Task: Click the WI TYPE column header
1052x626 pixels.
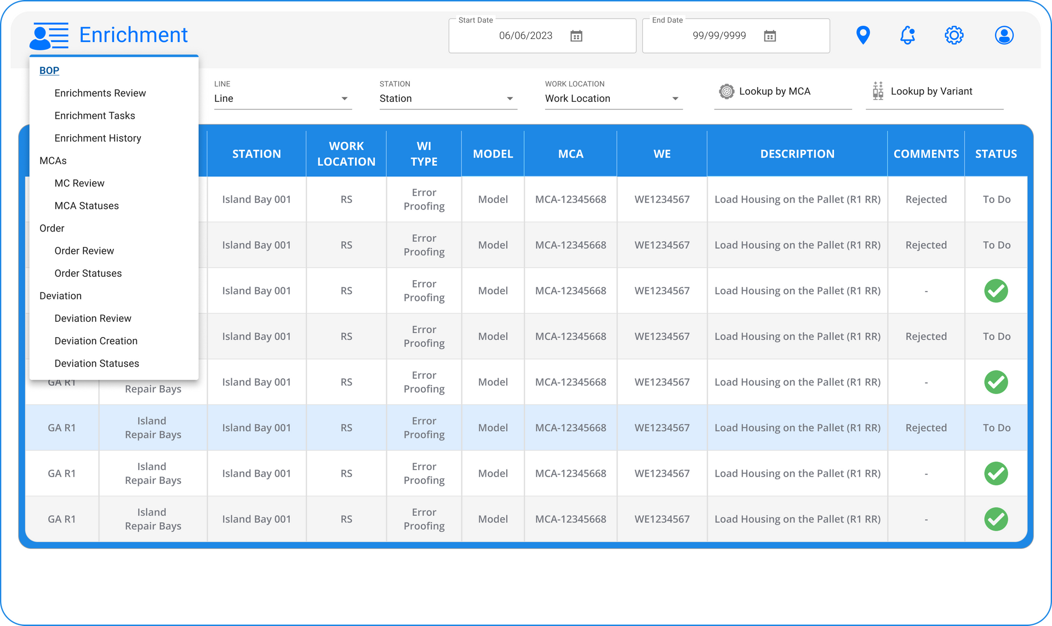Action: tap(424, 154)
